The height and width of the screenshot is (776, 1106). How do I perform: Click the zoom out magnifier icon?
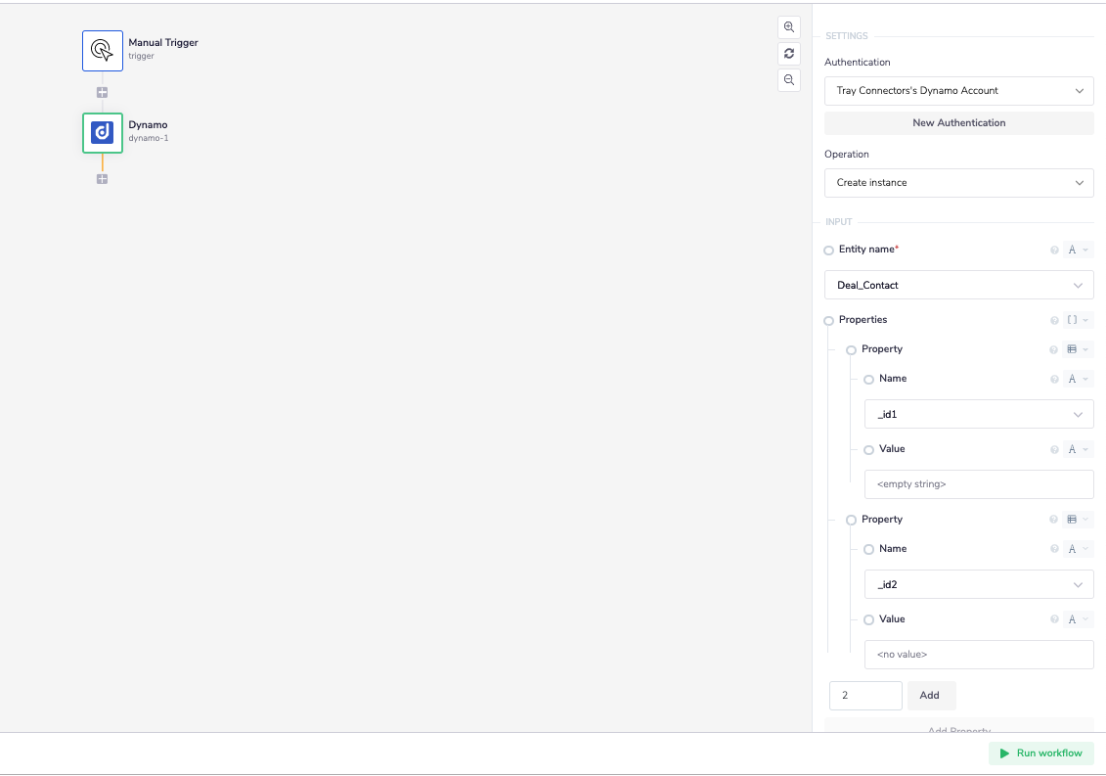pos(789,80)
